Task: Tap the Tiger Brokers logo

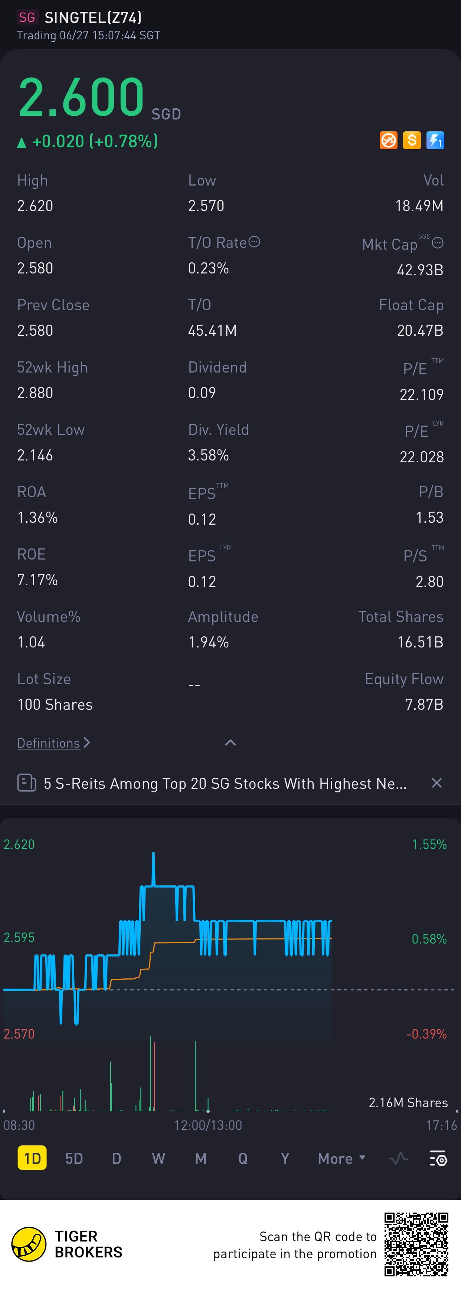Action: tap(29, 1244)
